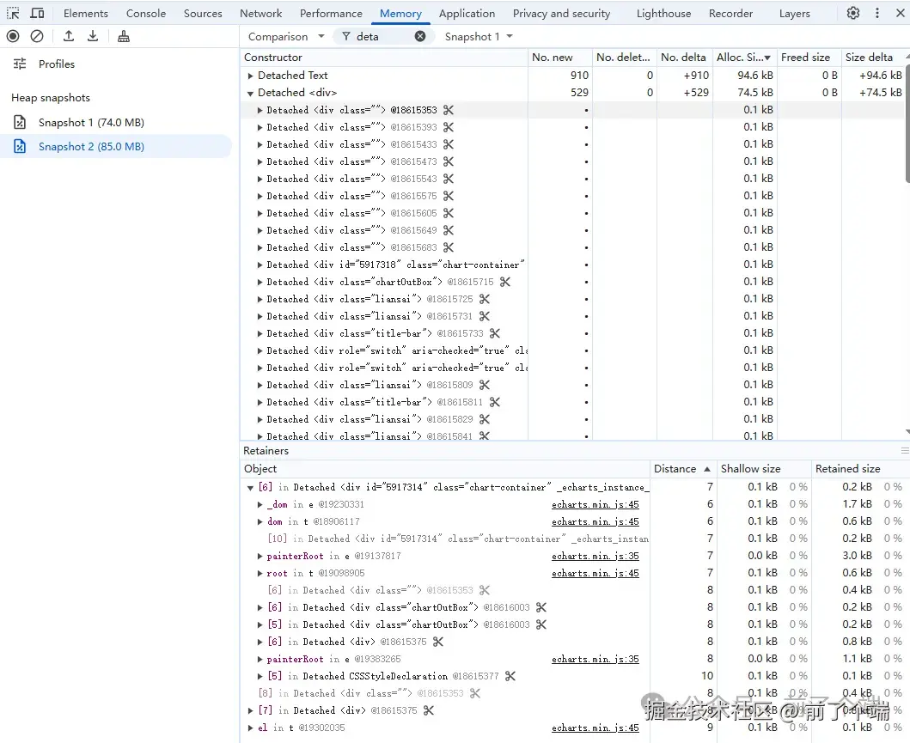This screenshot has height=743, width=910.
Task: Open echarts.min.js:35 link on painterRoot @19137817 row
Action: 595,557
